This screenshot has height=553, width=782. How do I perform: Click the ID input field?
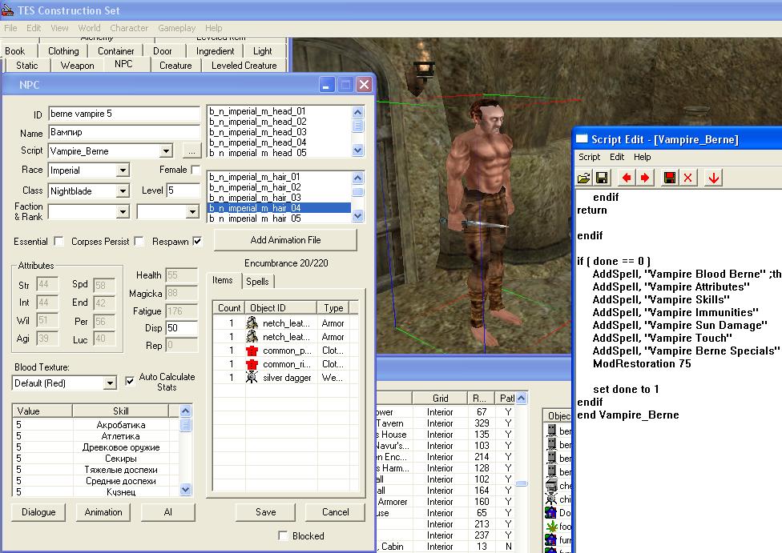click(124, 114)
